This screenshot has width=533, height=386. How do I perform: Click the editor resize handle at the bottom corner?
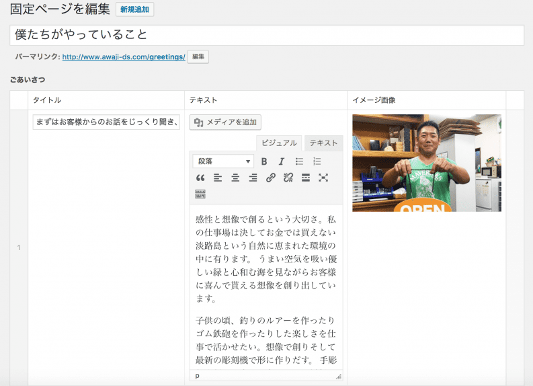pyautogui.click(x=339, y=376)
